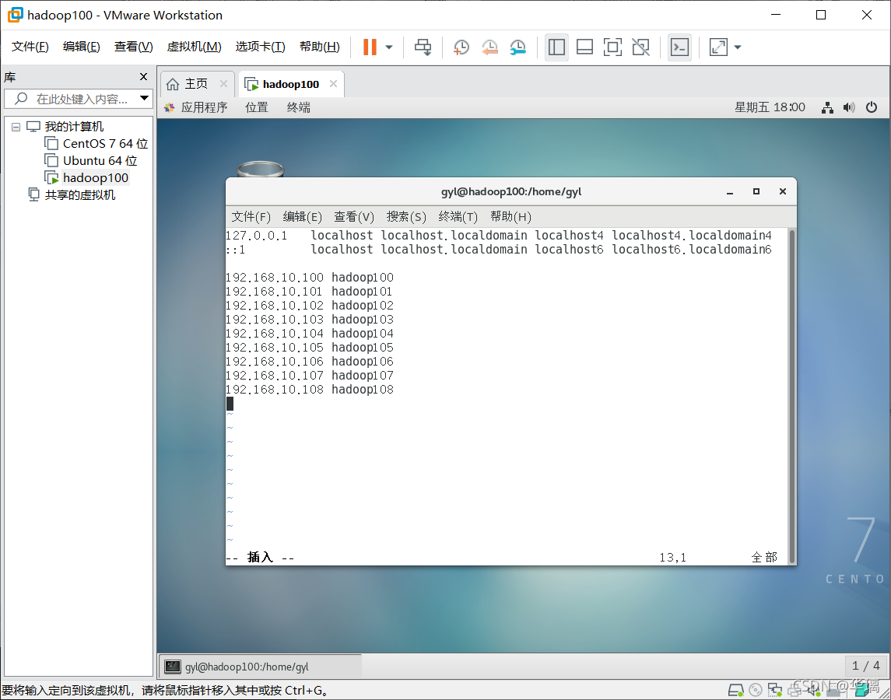Open the 查看(V) menu in VMware

point(134,47)
